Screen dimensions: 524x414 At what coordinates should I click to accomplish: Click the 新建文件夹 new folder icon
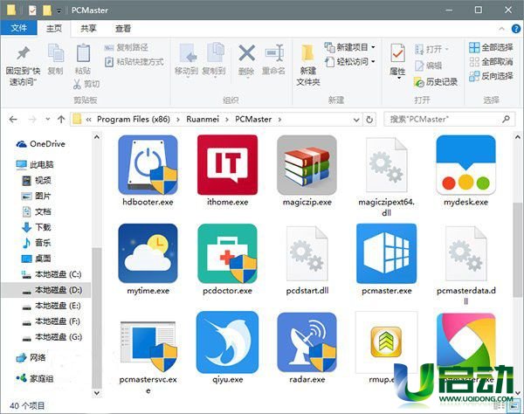[307, 53]
